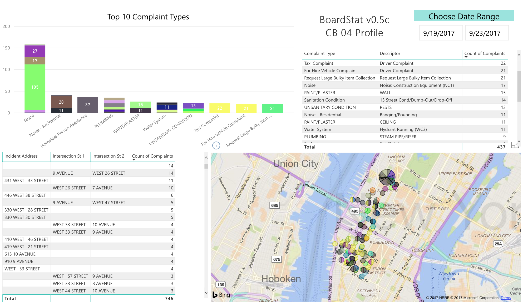Sort the Complaint Type table by Count of Complaints
This screenshot has width=523, height=302.
[x=485, y=53]
